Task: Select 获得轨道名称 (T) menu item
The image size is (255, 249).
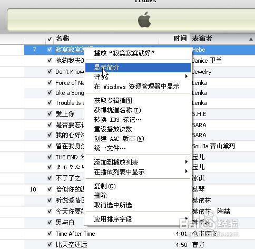Action: pos(138,110)
